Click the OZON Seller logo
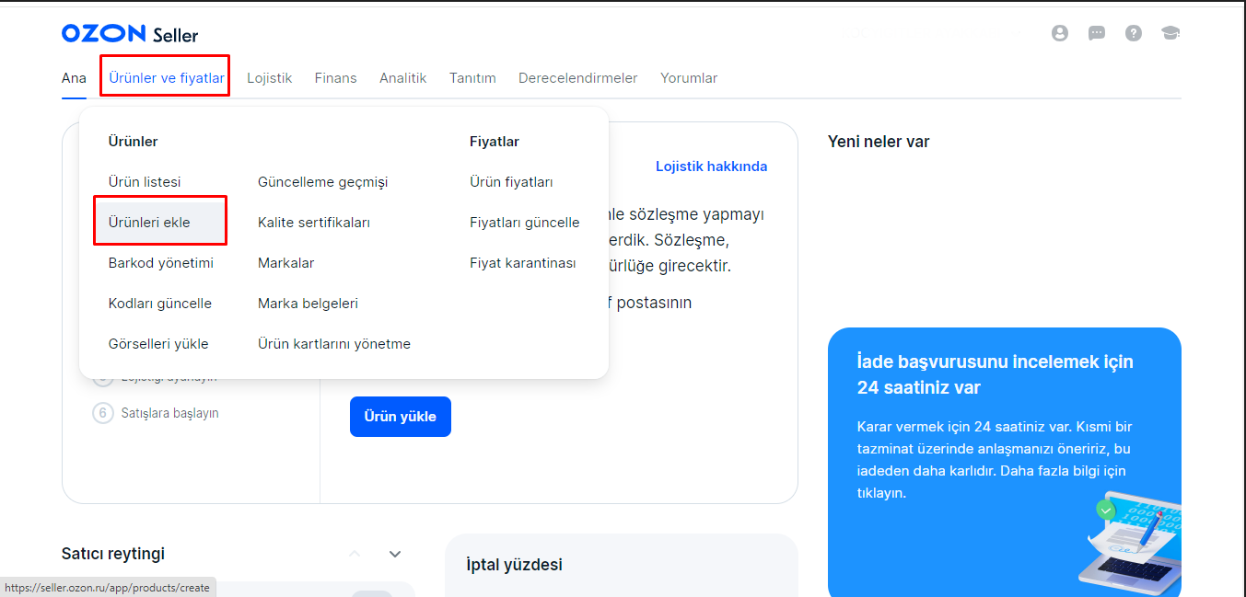The width and height of the screenshot is (1246, 597). point(130,34)
